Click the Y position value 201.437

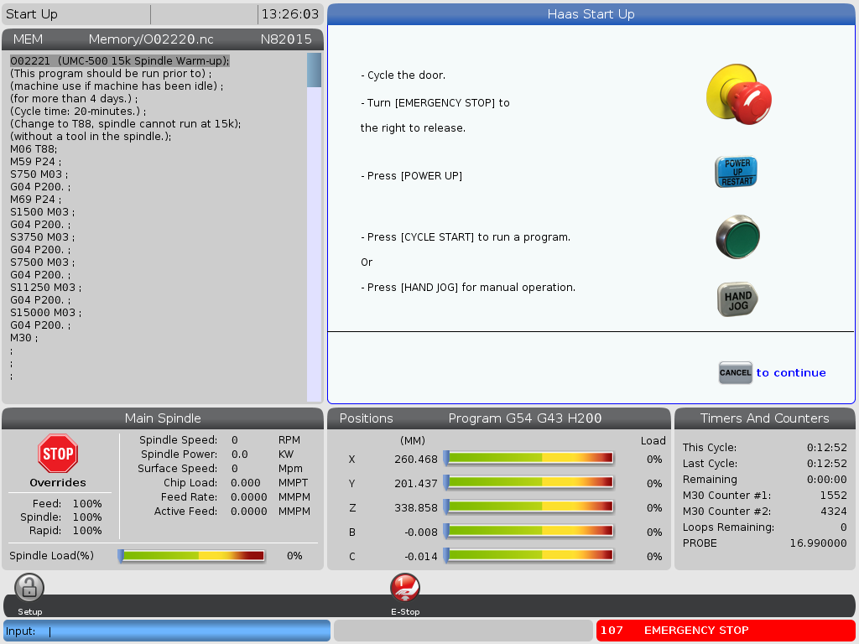point(416,484)
